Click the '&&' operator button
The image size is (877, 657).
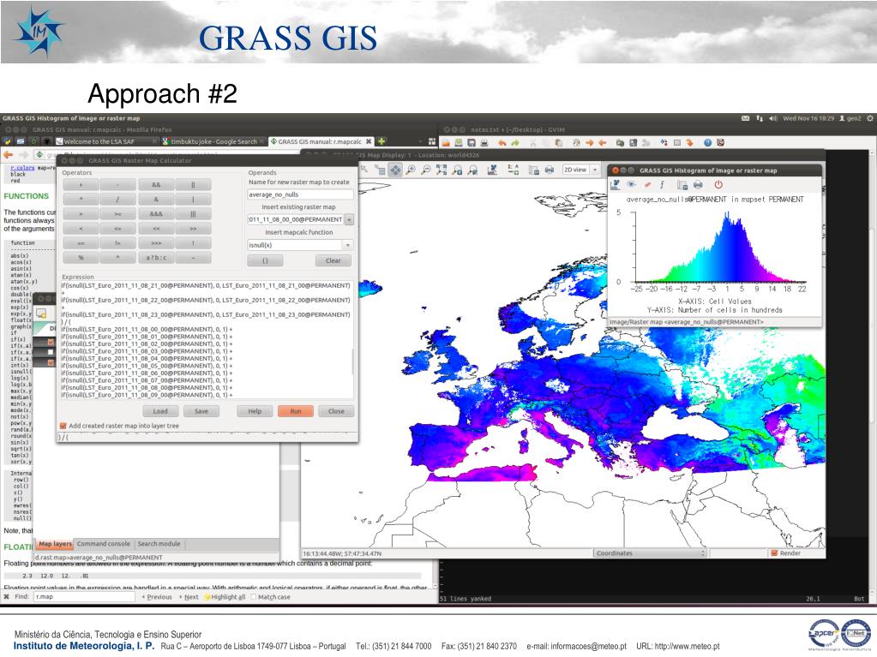tap(156, 184)
